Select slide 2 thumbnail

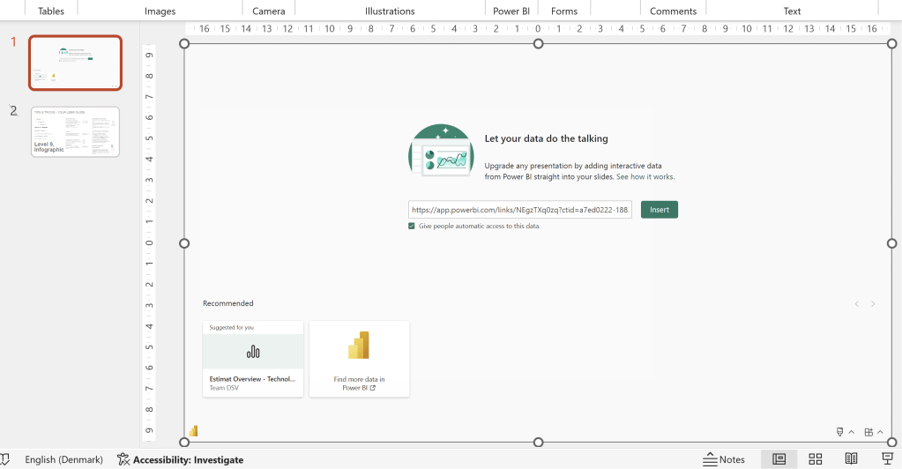(75, 132)
